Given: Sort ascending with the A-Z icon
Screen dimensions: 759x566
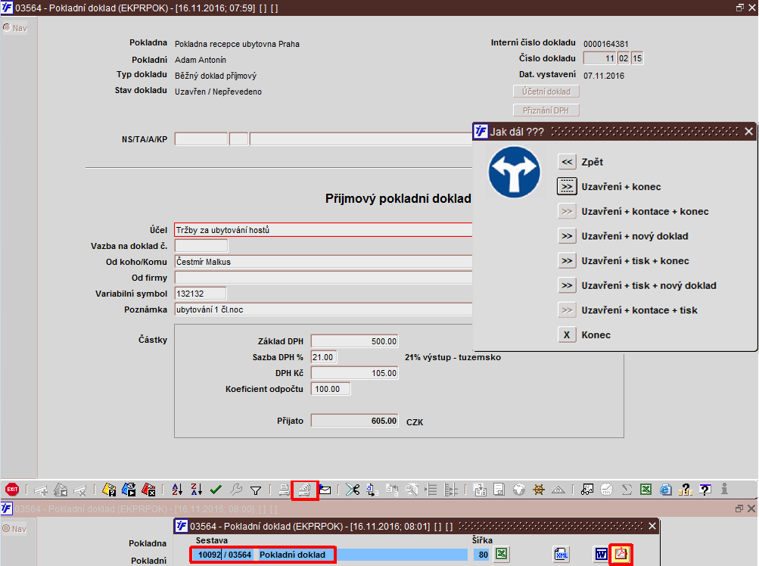Looking at the screenshot, I should 177,490.
